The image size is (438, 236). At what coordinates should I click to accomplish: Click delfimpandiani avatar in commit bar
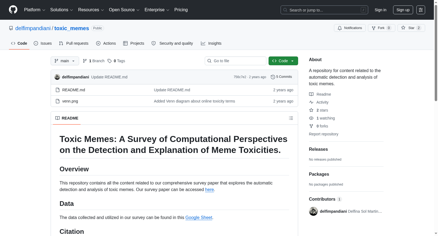point(57,77)
